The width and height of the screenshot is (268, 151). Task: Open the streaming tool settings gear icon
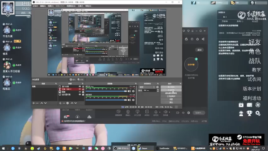188,113
